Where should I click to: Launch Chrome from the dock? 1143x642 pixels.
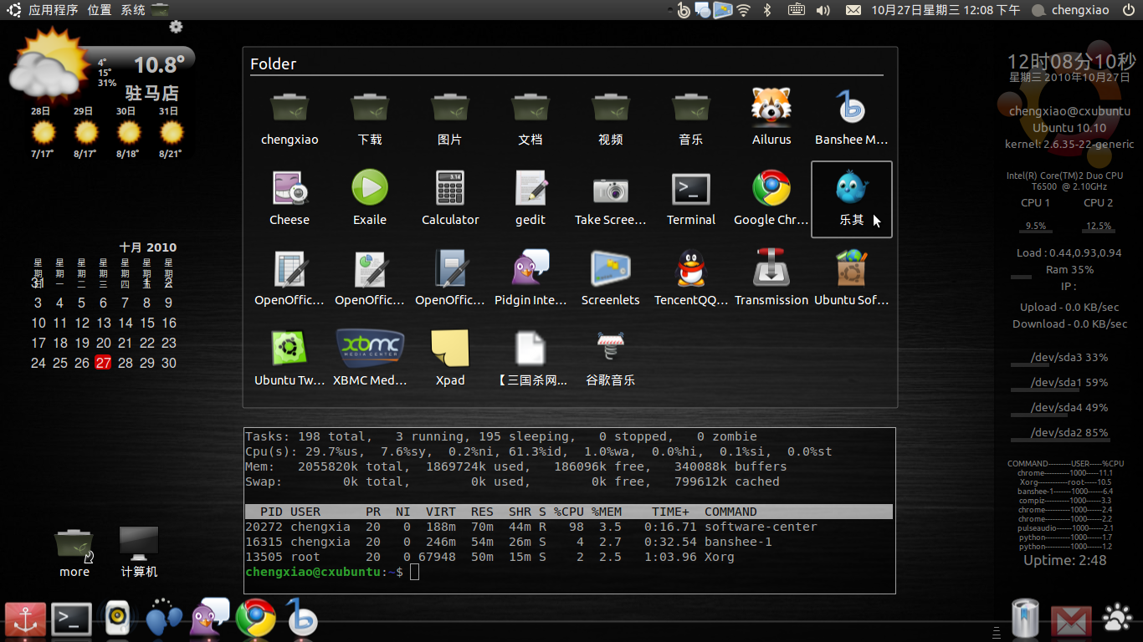click(255, 619)
